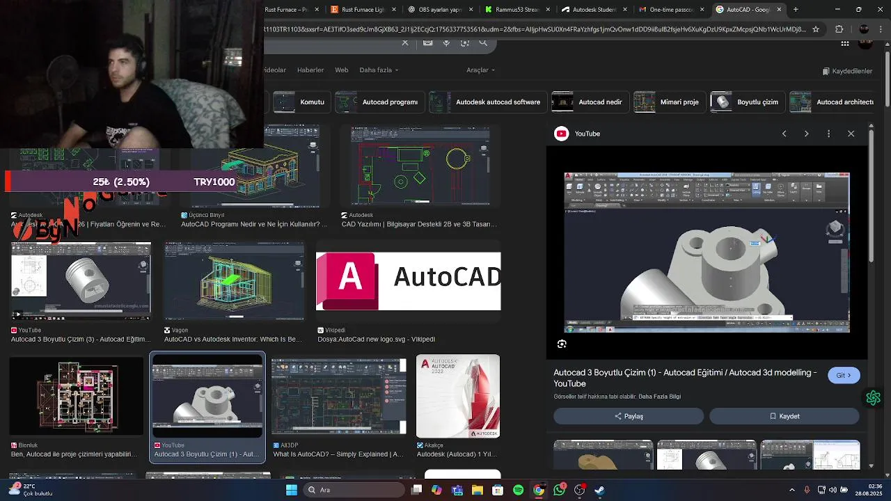Open the large AutoCAD 3D model preview image

[x=707, y=252]
